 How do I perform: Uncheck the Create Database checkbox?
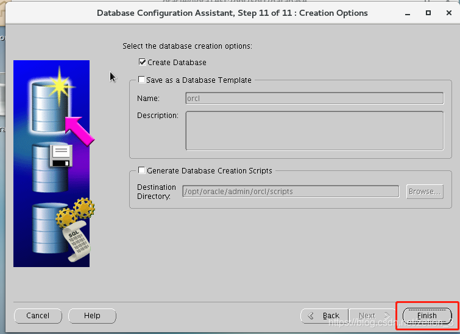(143, 62)
